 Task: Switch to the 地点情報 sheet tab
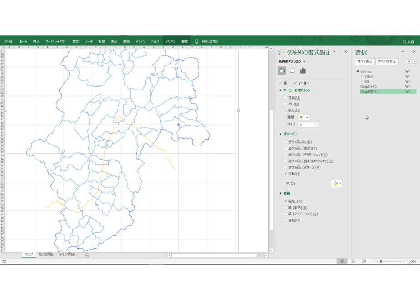(46, 255)
